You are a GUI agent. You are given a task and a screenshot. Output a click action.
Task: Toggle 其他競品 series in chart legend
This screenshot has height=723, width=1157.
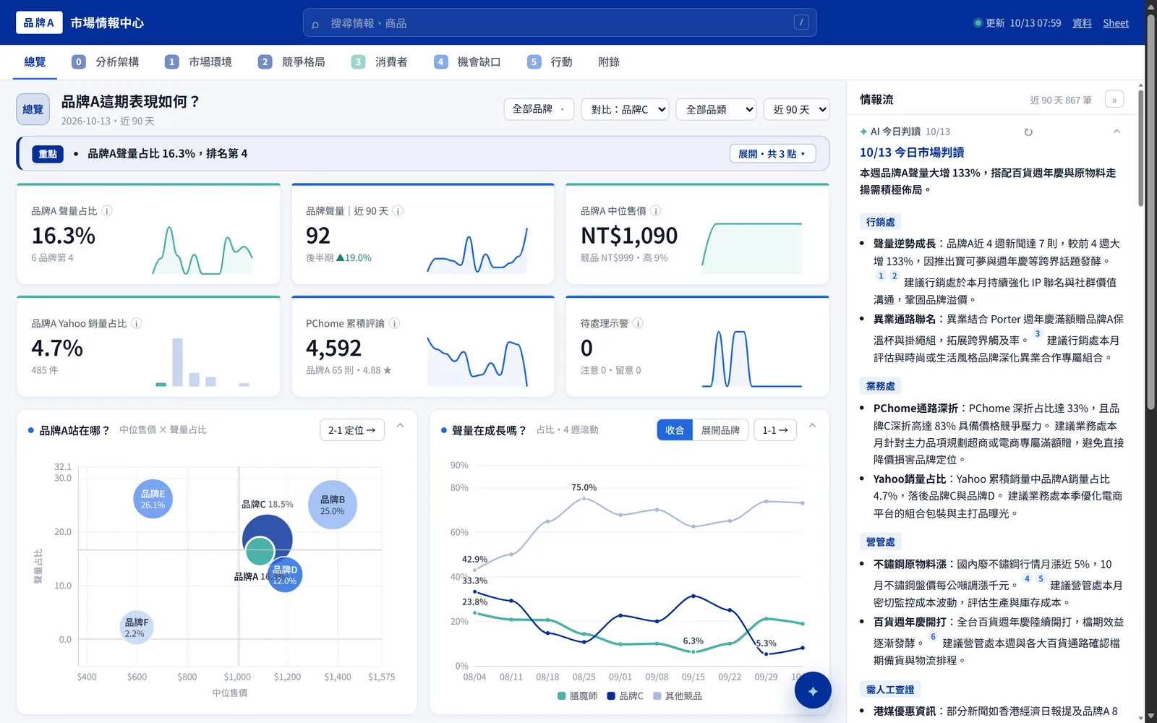click(678, 696)
